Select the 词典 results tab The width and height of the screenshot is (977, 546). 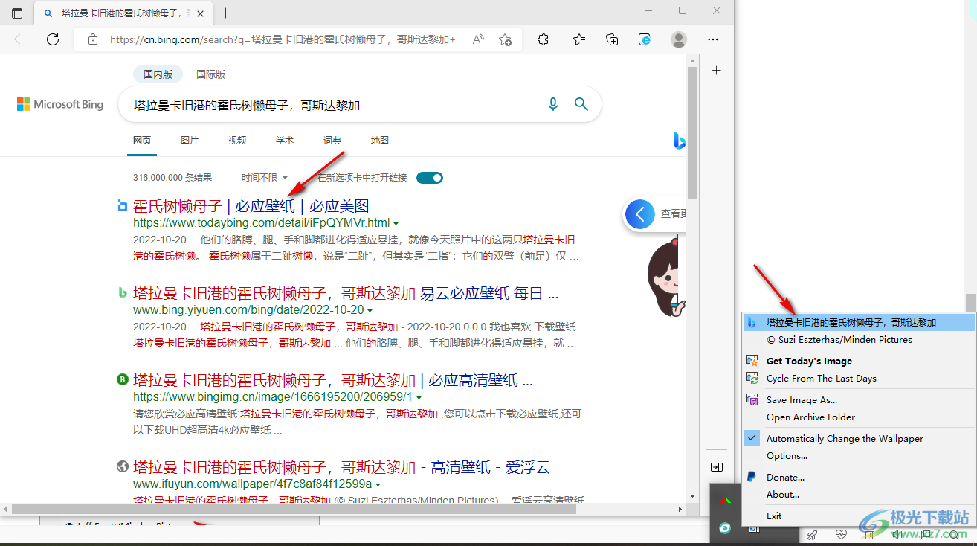[x=332, y=140]
